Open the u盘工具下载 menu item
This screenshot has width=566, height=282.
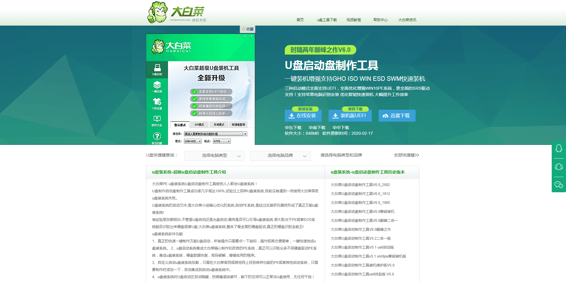coord(327,20)
